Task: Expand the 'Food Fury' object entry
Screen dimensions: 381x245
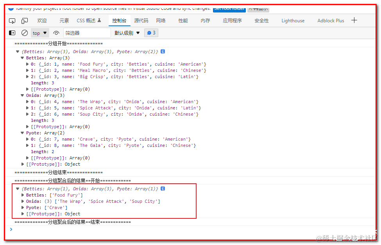Action: point(27,64)
